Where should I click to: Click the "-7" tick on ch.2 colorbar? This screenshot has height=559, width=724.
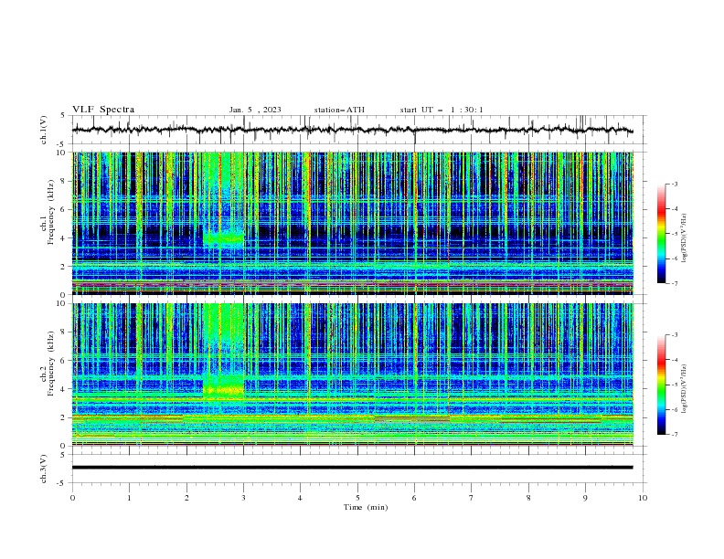click(x=675, y=435)
